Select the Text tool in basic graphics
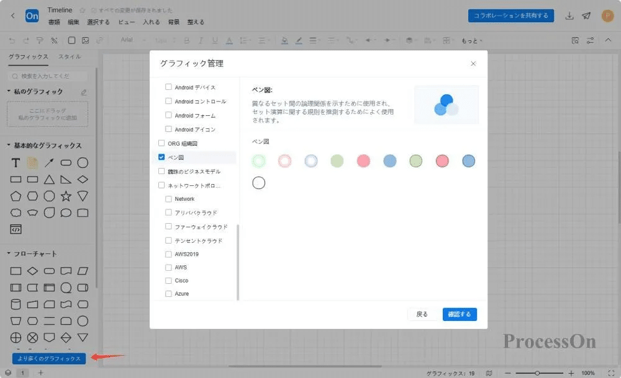 [x=15, y=162]
